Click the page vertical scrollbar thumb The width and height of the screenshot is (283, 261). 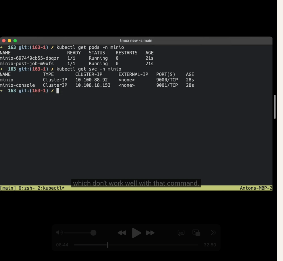pyautogui.click(x=275, y=107)
